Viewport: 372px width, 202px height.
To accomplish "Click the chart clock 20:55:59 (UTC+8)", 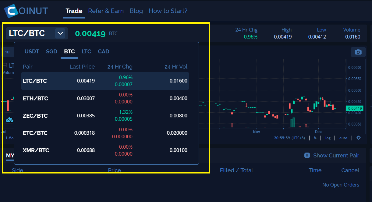I will coord(289,138).
